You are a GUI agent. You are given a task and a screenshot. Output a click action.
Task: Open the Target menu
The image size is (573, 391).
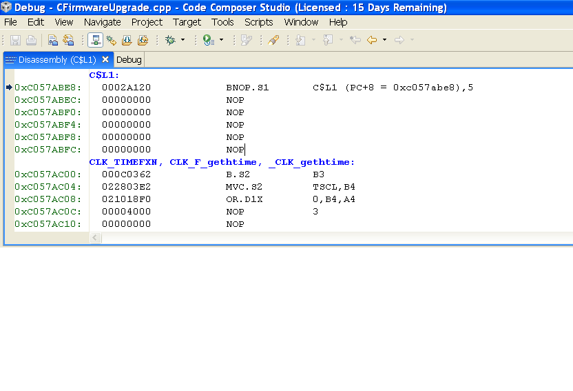pos(187,22)
